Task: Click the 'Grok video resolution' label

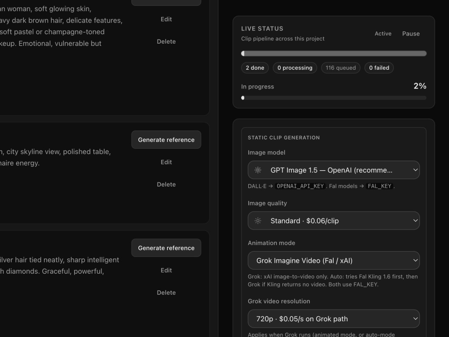Action: point(279,301)
